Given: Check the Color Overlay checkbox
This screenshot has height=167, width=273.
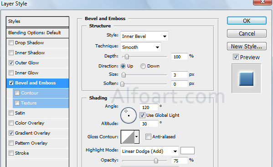Looking at the screenshot, I should coord(11,123).
